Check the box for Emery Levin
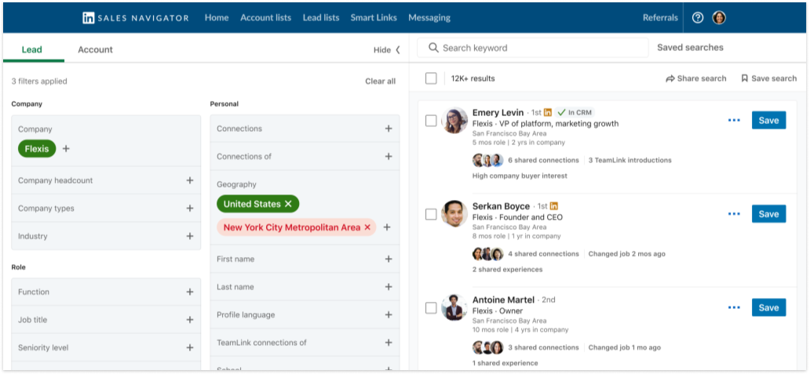This screenshot has height=374, width=810. point(431,120)
